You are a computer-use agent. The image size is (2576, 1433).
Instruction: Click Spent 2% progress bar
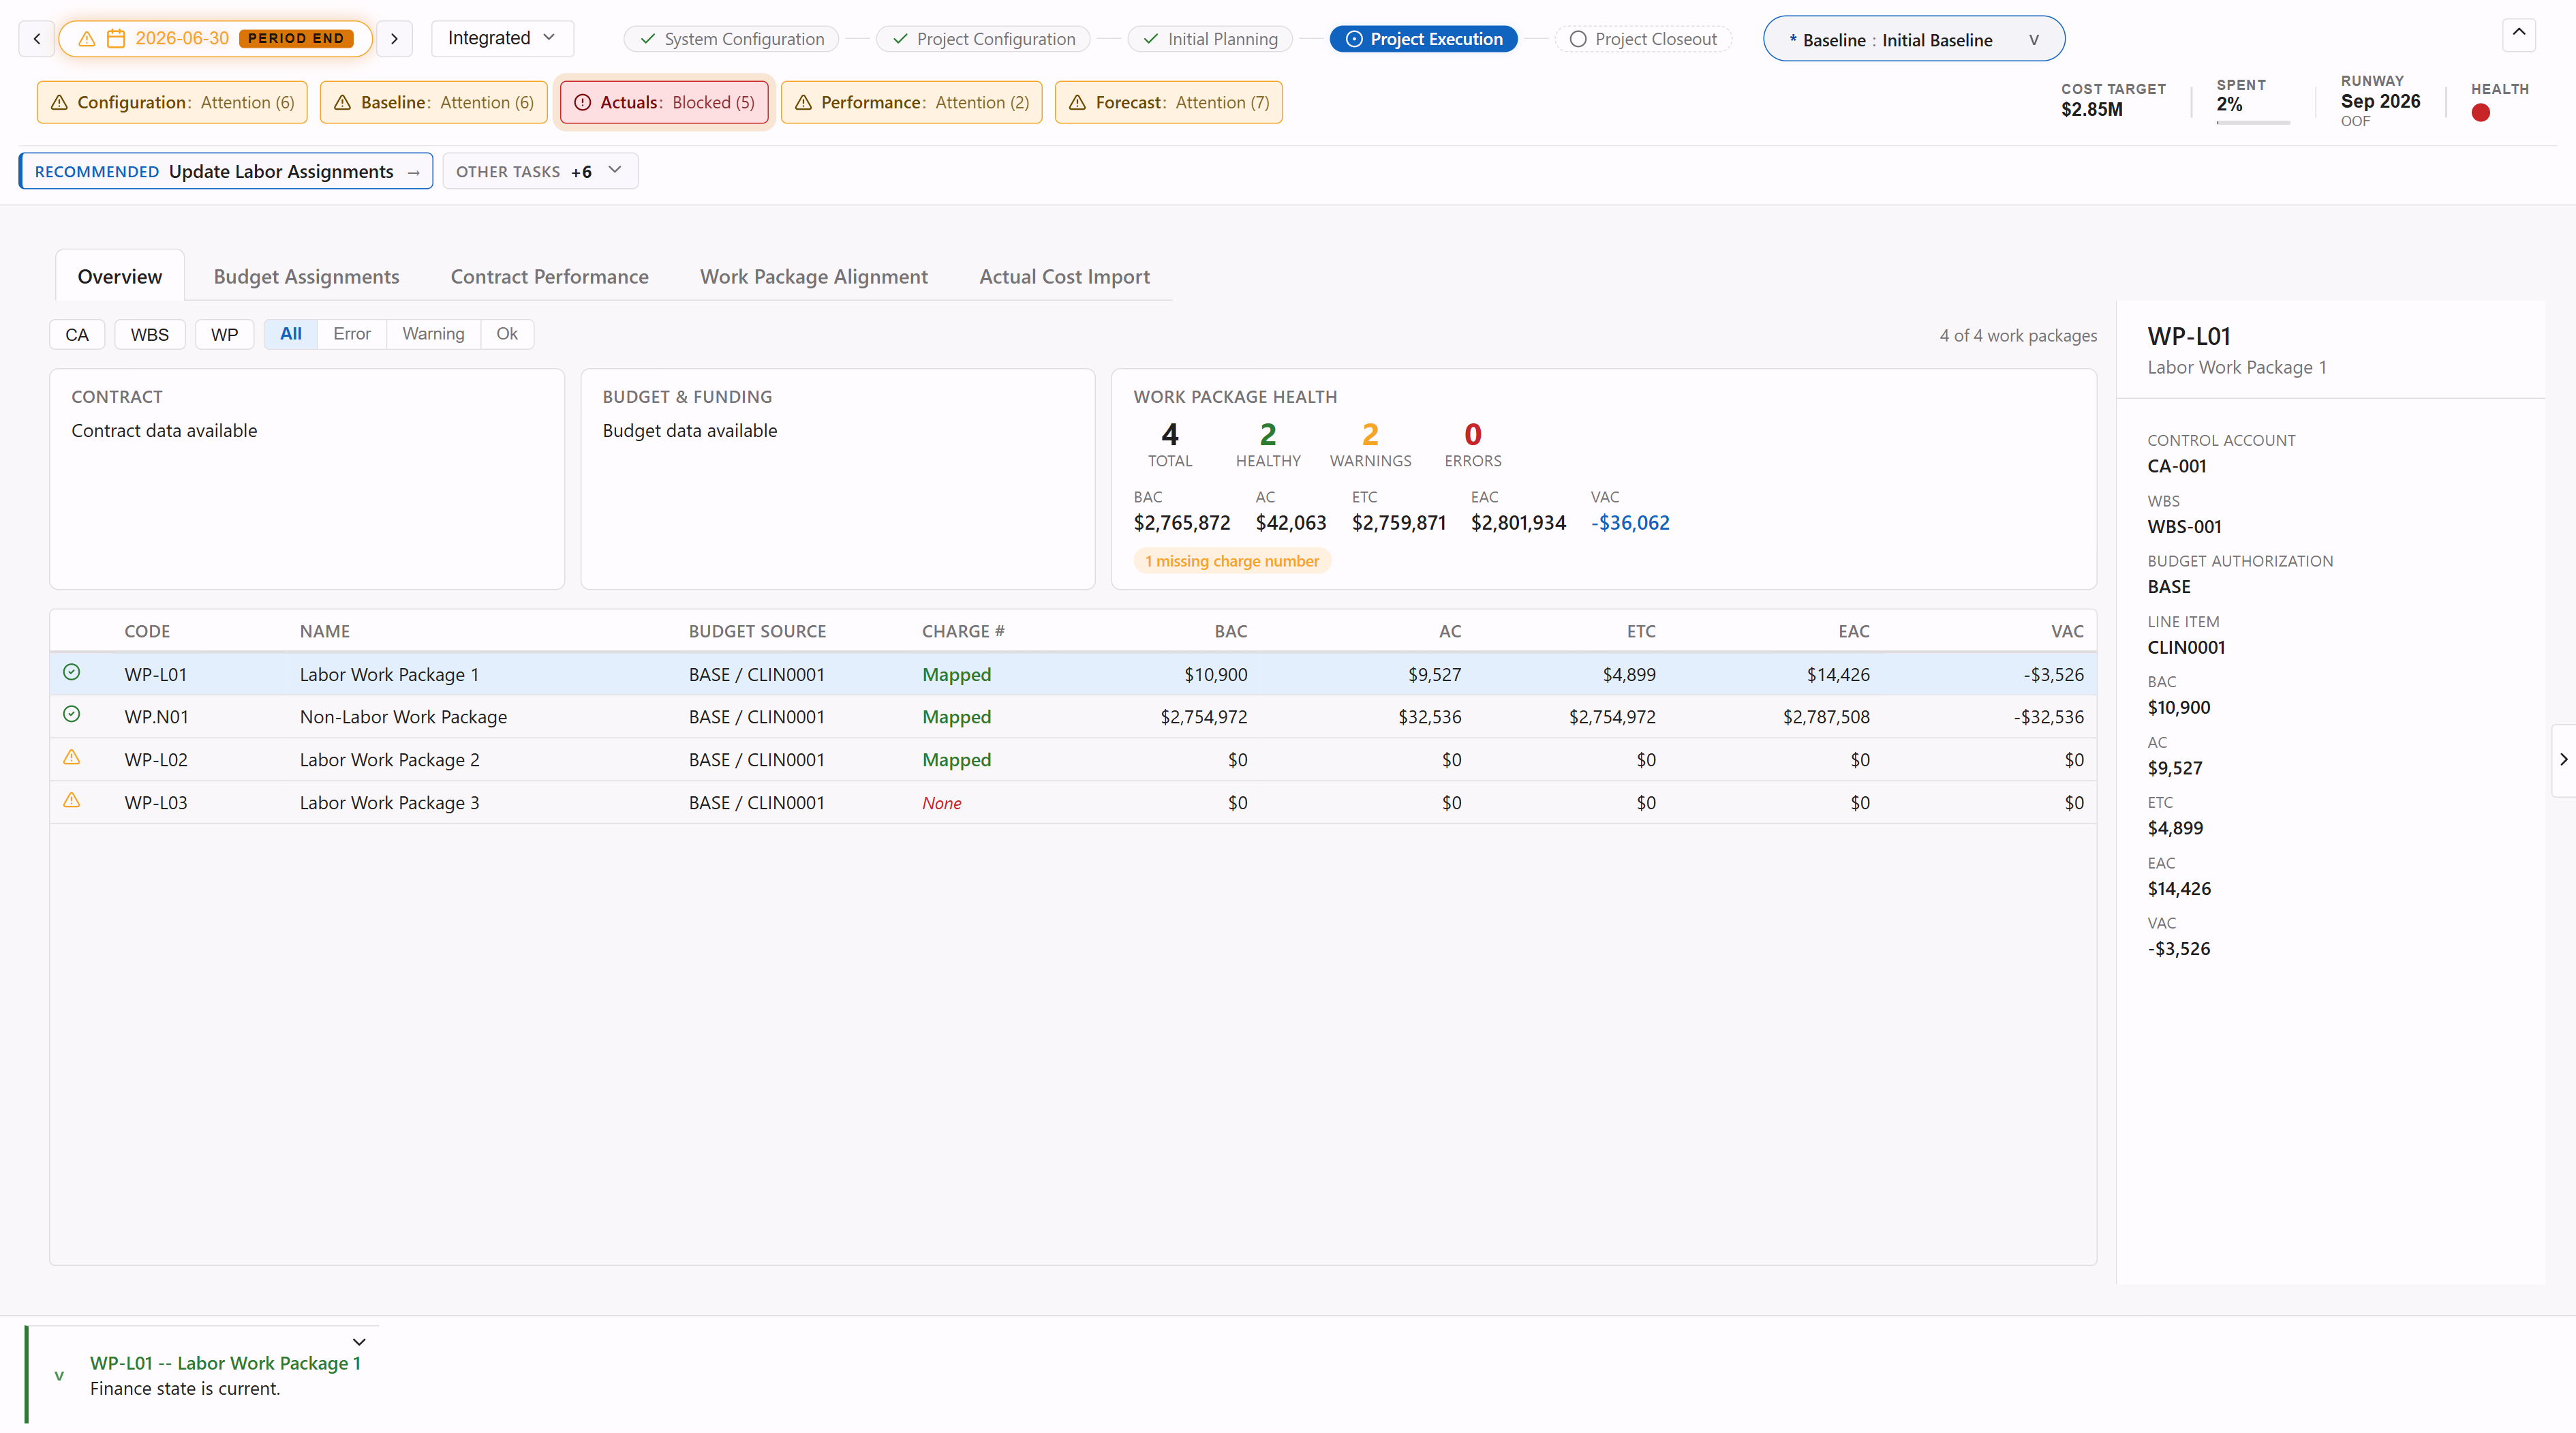(2253, 122)
